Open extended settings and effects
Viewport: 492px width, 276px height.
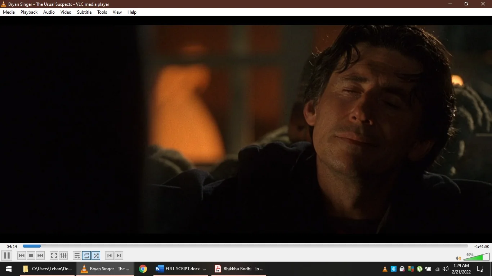click(x=63, y=256)
